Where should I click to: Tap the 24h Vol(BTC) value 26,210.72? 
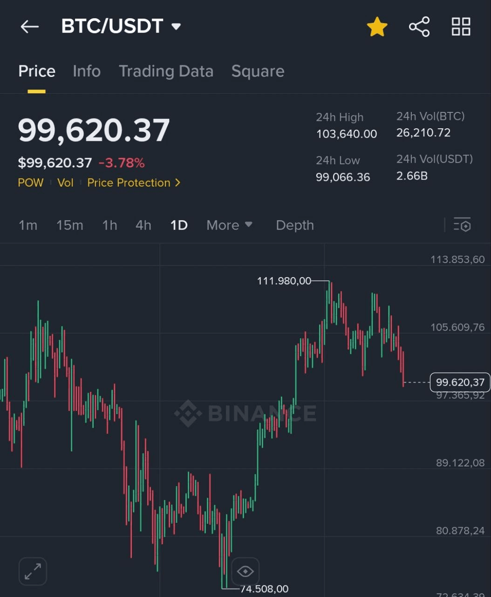(423, 133)
